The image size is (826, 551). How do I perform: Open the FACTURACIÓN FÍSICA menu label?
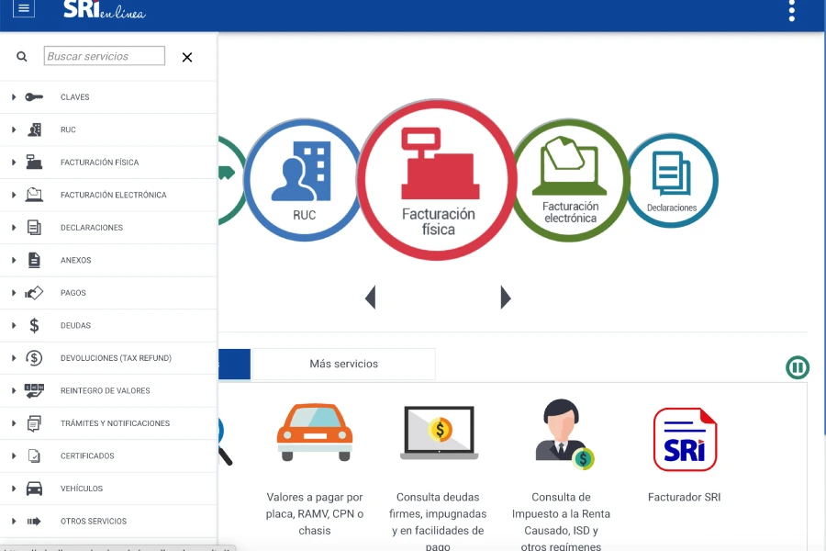pyautogui.click(x=99, y=163)
